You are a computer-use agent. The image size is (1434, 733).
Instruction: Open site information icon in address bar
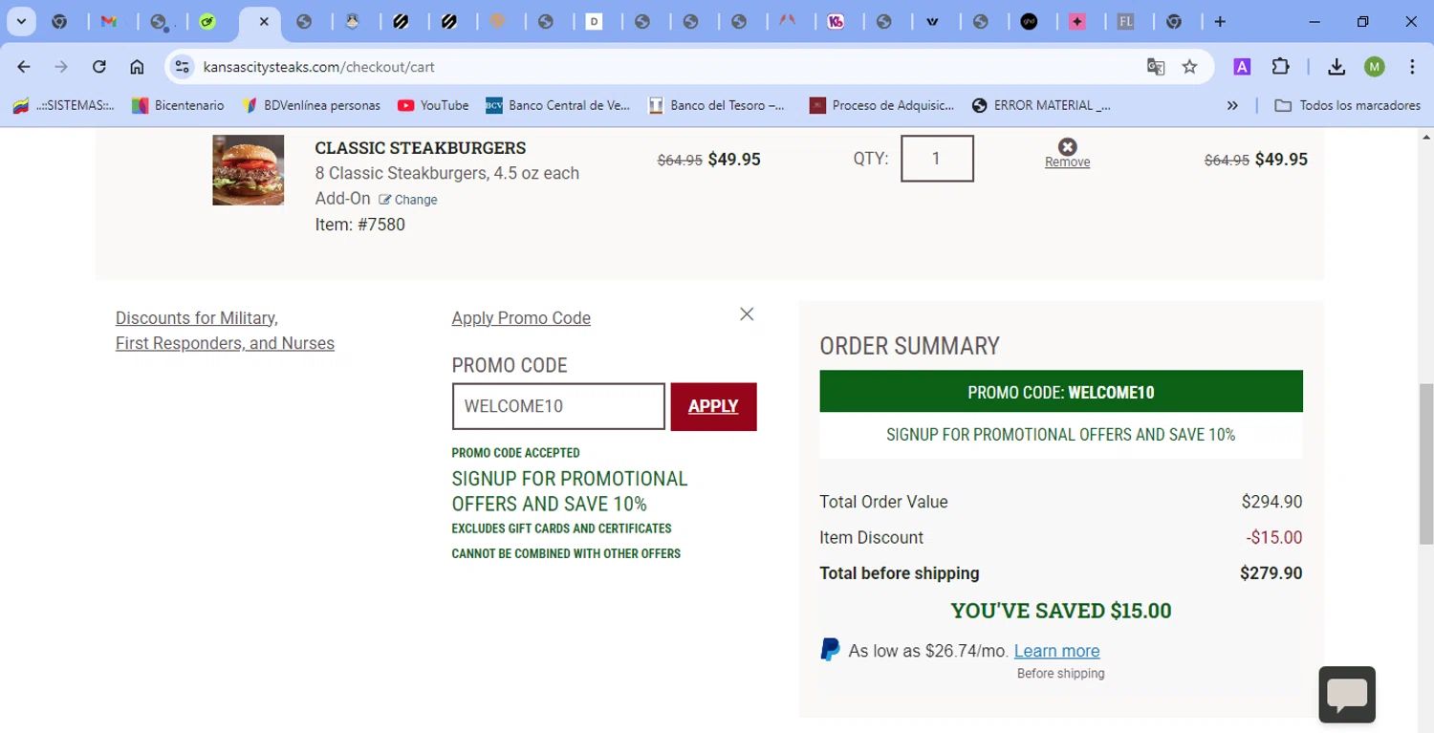[x=182, y=67]
